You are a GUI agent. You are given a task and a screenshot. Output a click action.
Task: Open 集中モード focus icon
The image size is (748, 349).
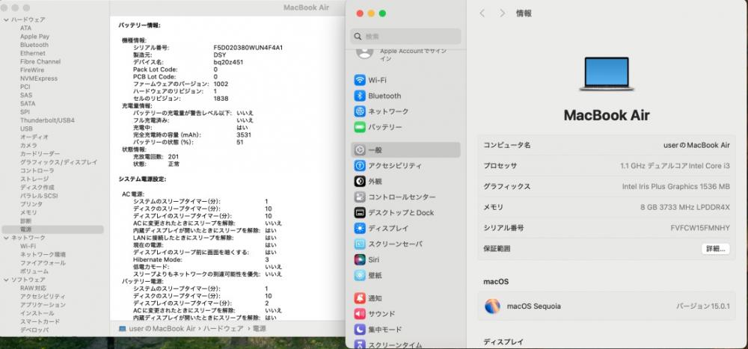click(x=360, y=330)
